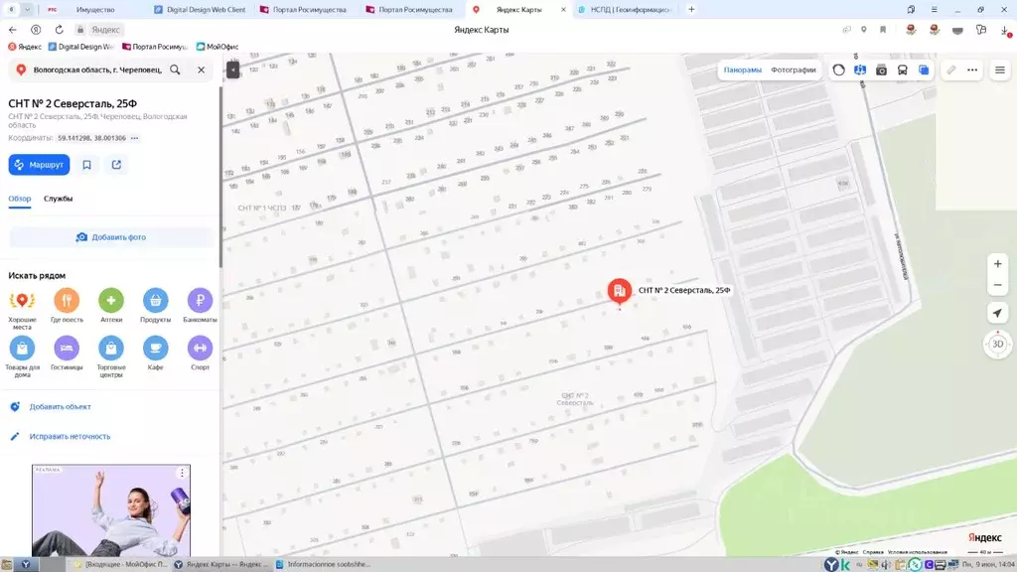Click the side panel scrollbar
1017x572 pixels.
click(x=220, y=175)
